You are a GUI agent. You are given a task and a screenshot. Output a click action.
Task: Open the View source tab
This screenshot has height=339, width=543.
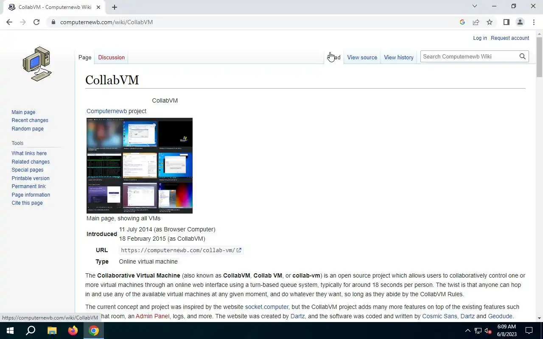(x=362, y=57)
